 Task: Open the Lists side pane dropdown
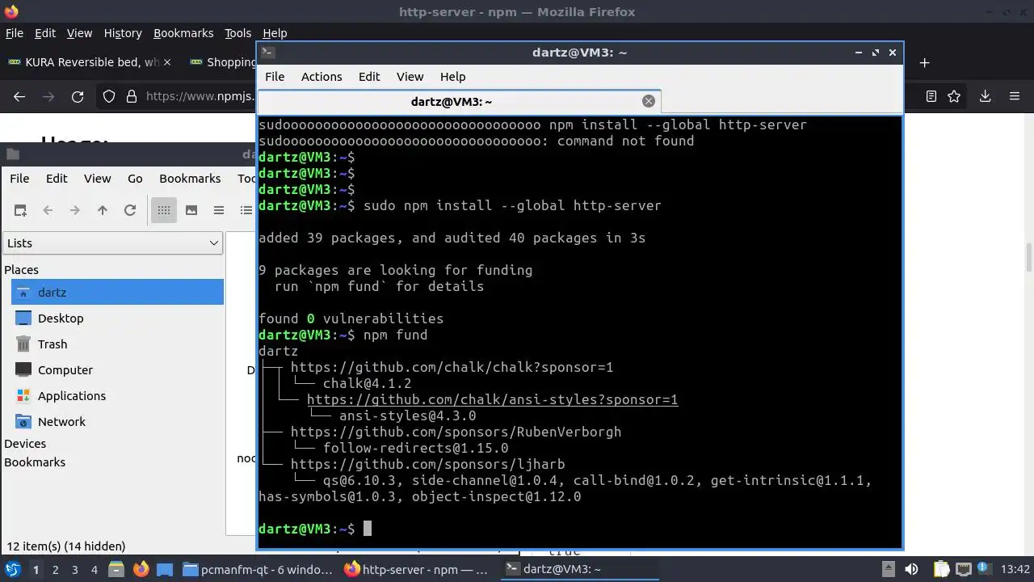(112, 243)
